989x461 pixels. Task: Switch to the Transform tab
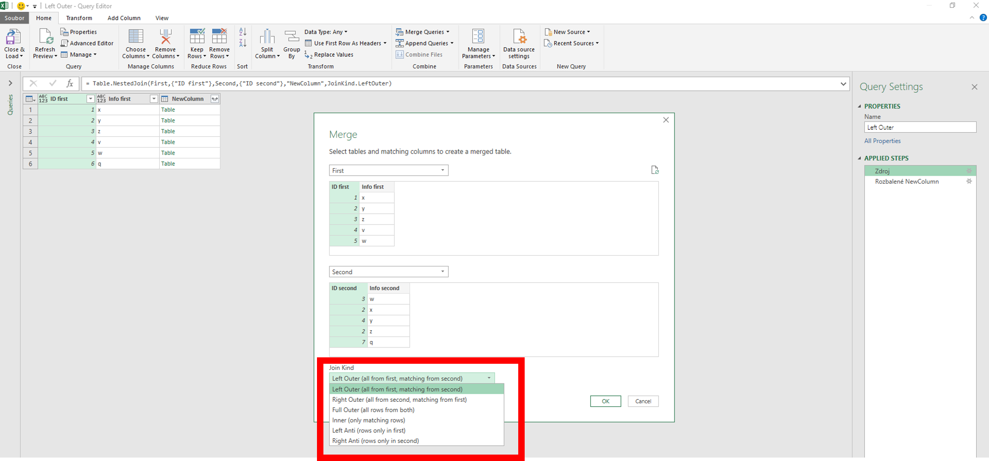(79, 18)
